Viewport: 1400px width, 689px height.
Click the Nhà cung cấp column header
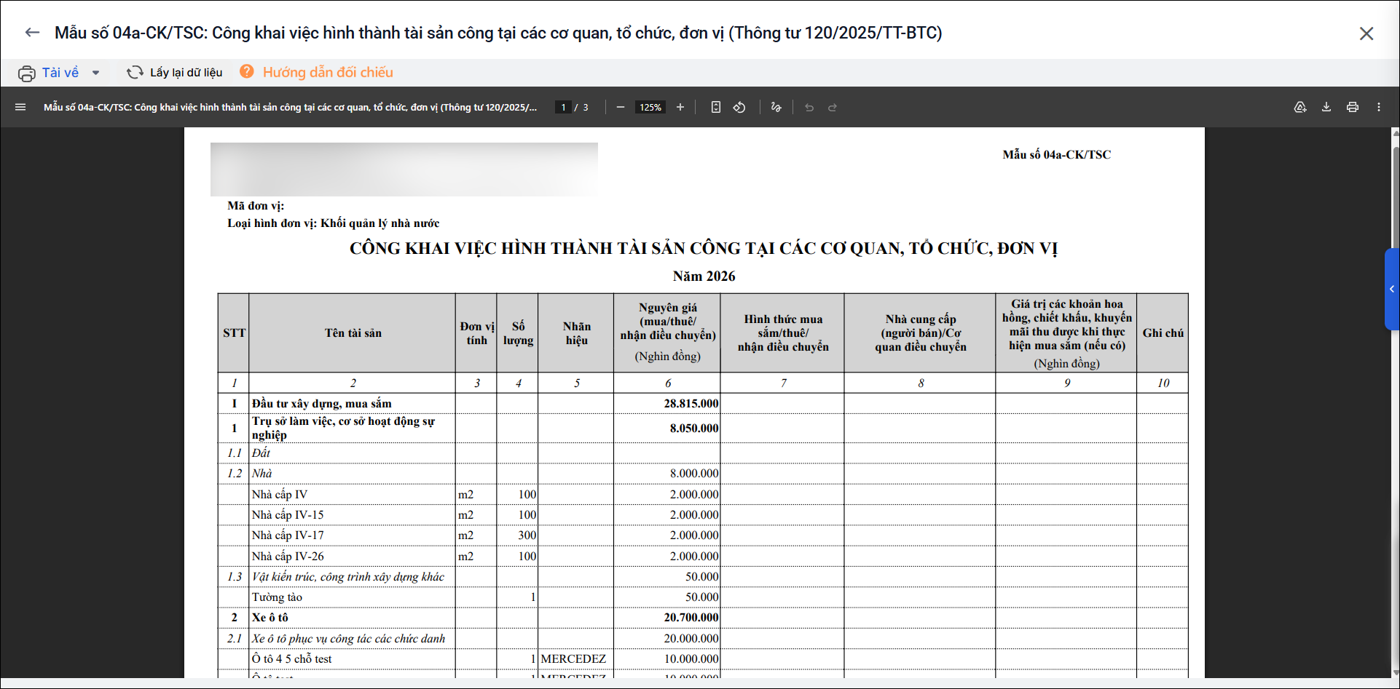tap(921, 333)
